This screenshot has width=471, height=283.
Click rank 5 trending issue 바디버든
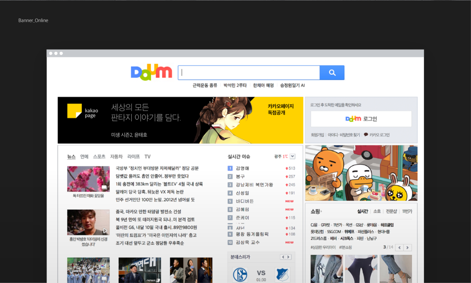pyautogui.click(x=245, y=201)
